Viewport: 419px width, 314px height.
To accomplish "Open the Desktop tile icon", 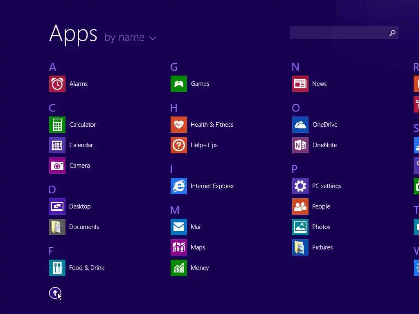I will (x=57, y=206).
